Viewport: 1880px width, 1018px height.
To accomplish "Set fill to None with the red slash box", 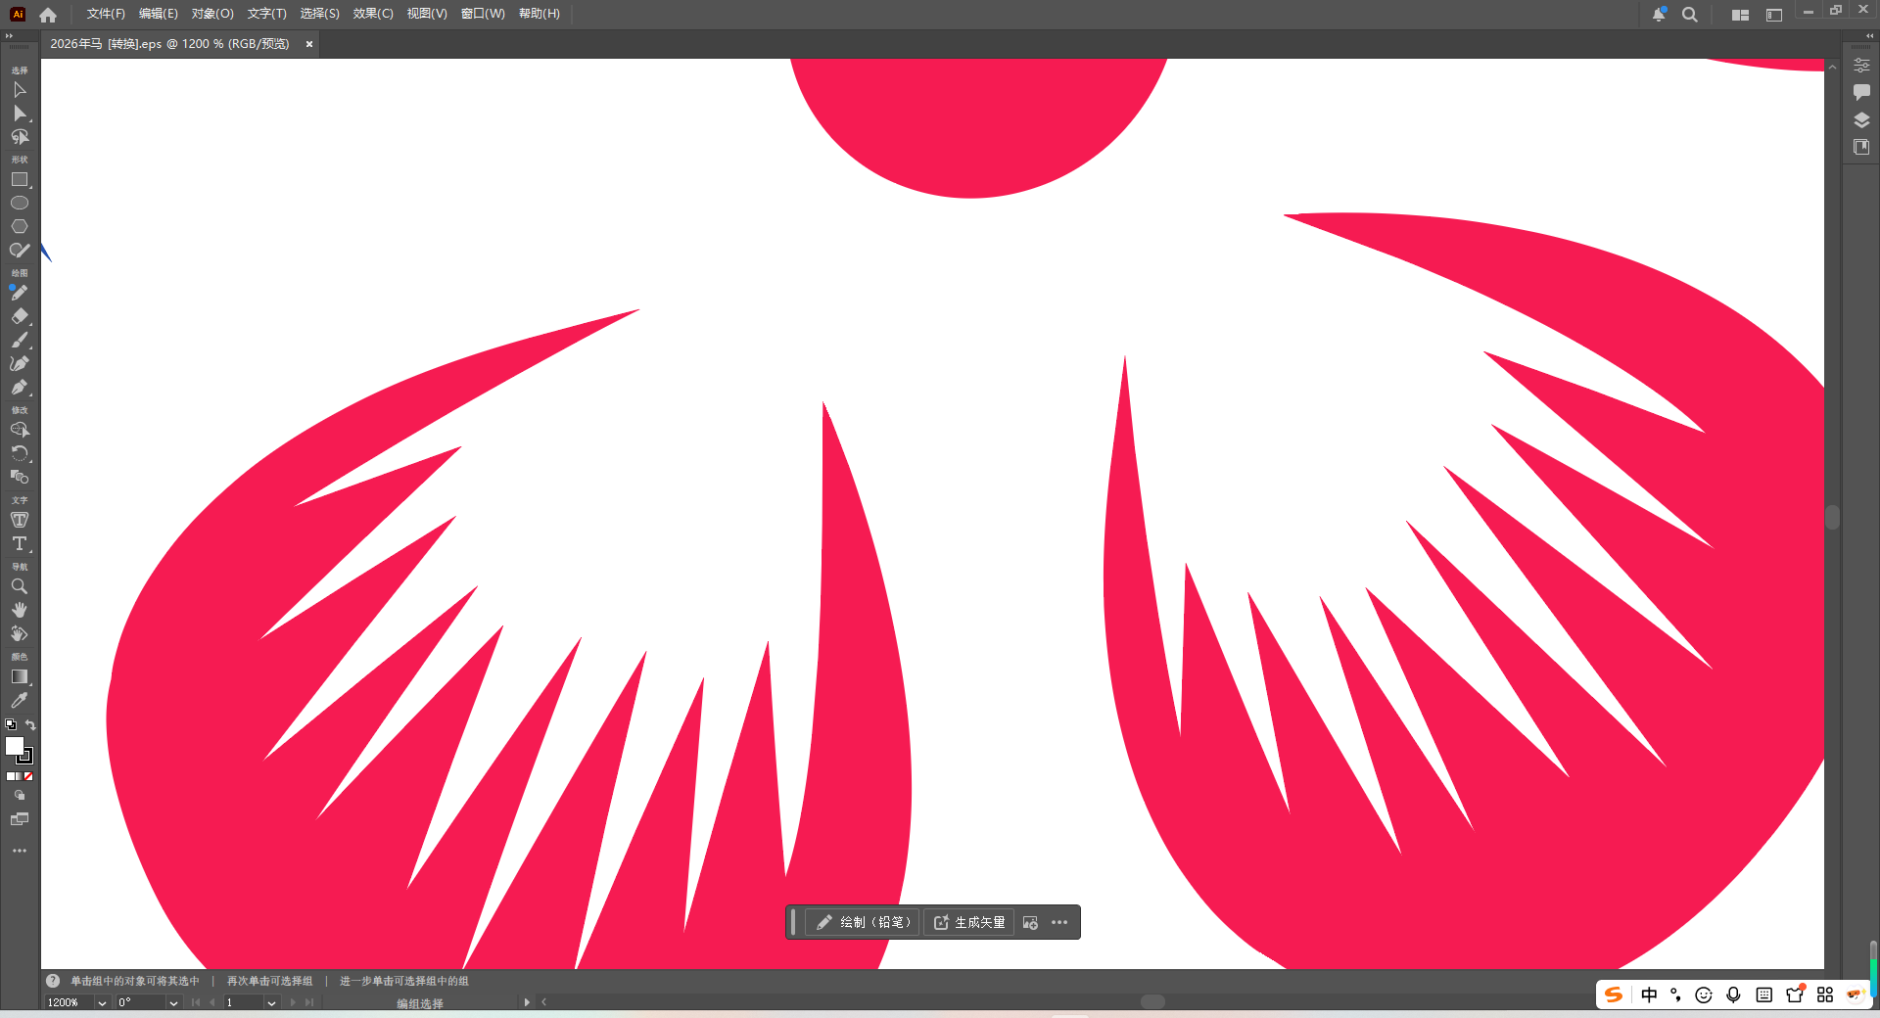I will pos(28,776).
